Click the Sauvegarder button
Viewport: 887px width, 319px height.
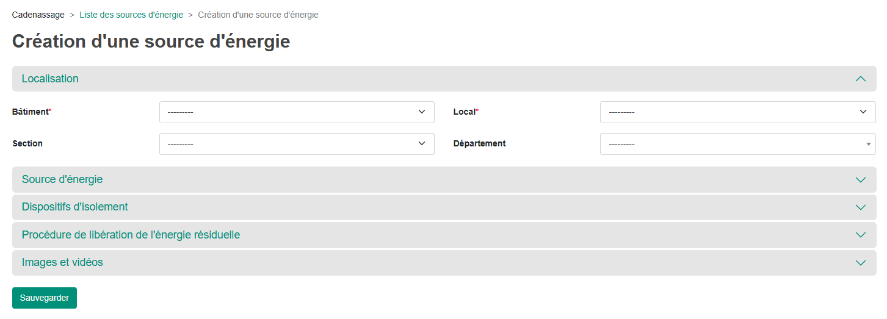[45, 298]
